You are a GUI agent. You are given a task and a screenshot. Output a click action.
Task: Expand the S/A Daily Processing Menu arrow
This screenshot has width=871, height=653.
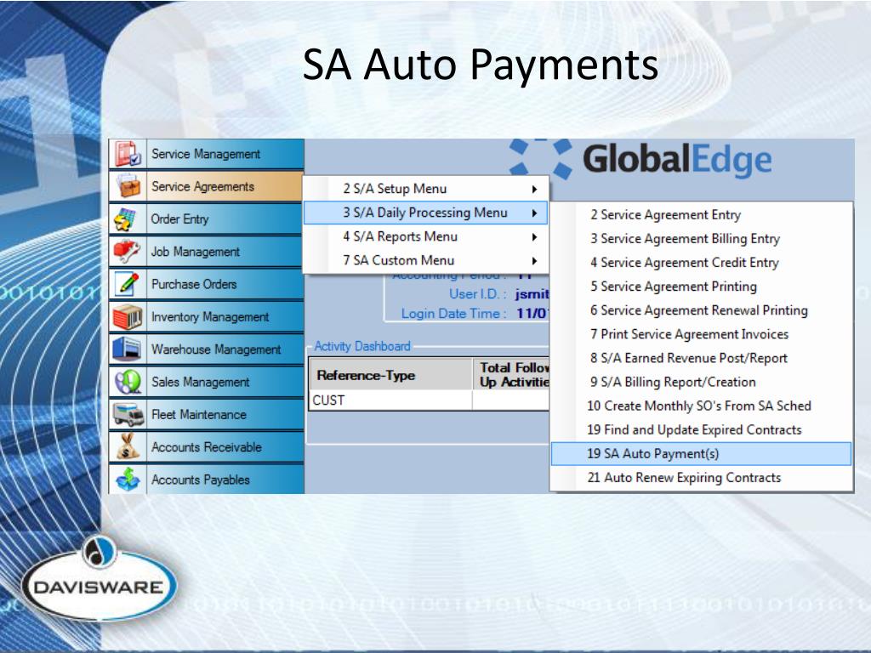[x=534, y=213]
